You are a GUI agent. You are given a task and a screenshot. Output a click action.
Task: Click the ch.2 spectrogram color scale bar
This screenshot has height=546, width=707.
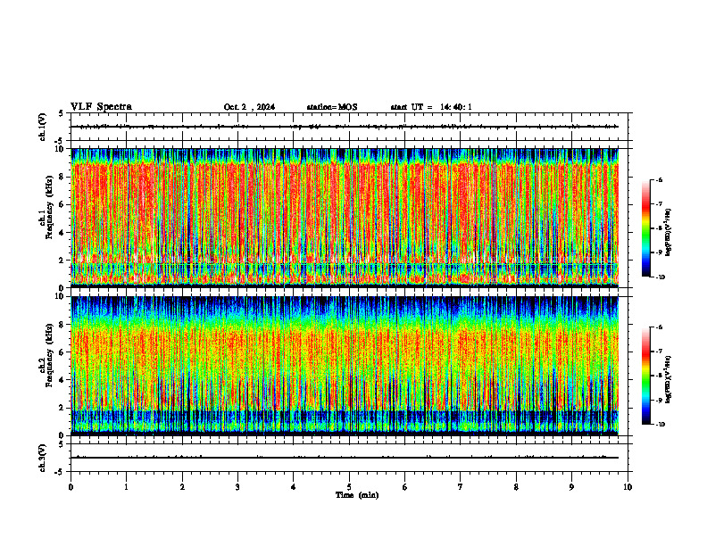point(645,376)
